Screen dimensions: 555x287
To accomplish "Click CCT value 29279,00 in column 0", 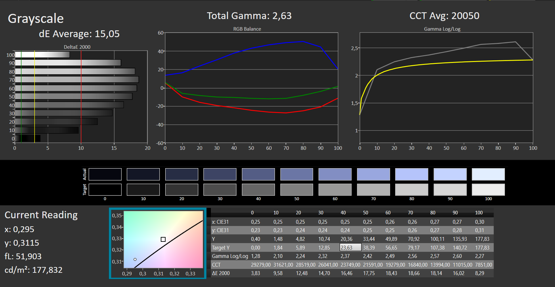I will 261,265.
